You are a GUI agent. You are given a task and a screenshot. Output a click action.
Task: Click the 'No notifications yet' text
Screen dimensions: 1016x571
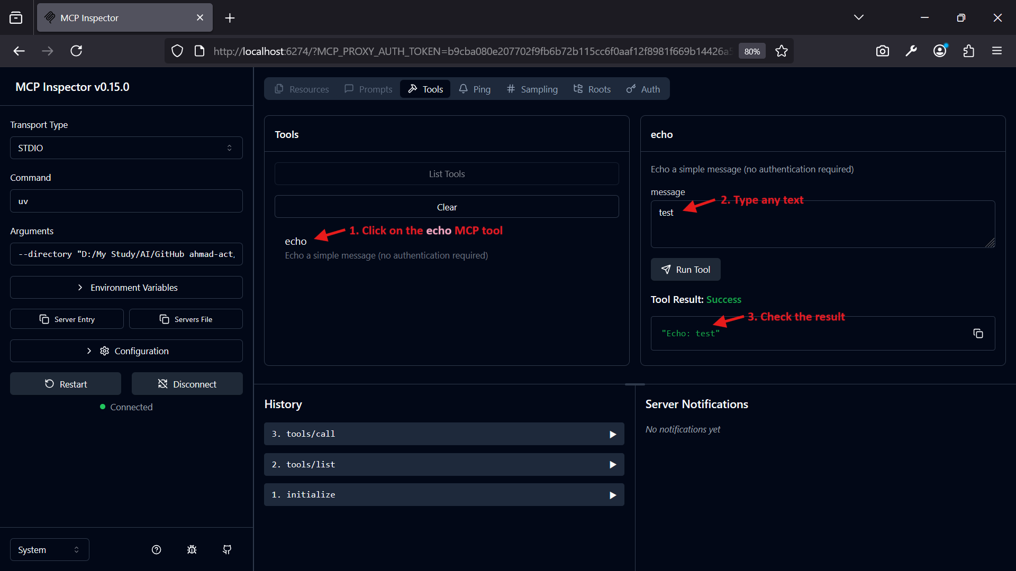point(683,429)
